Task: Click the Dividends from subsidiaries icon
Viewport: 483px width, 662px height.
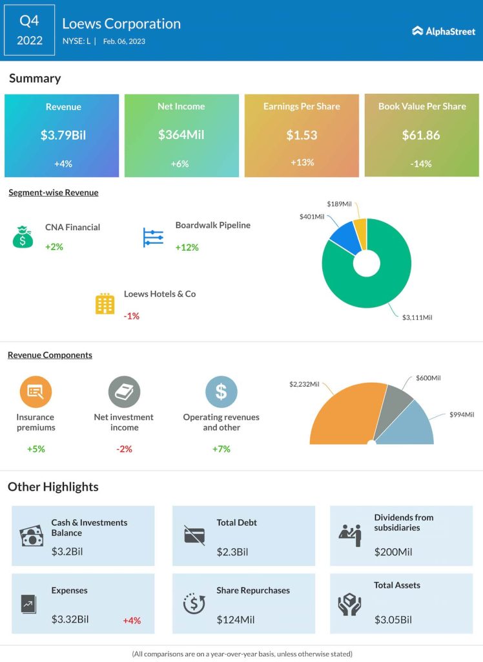Action: 349,535
